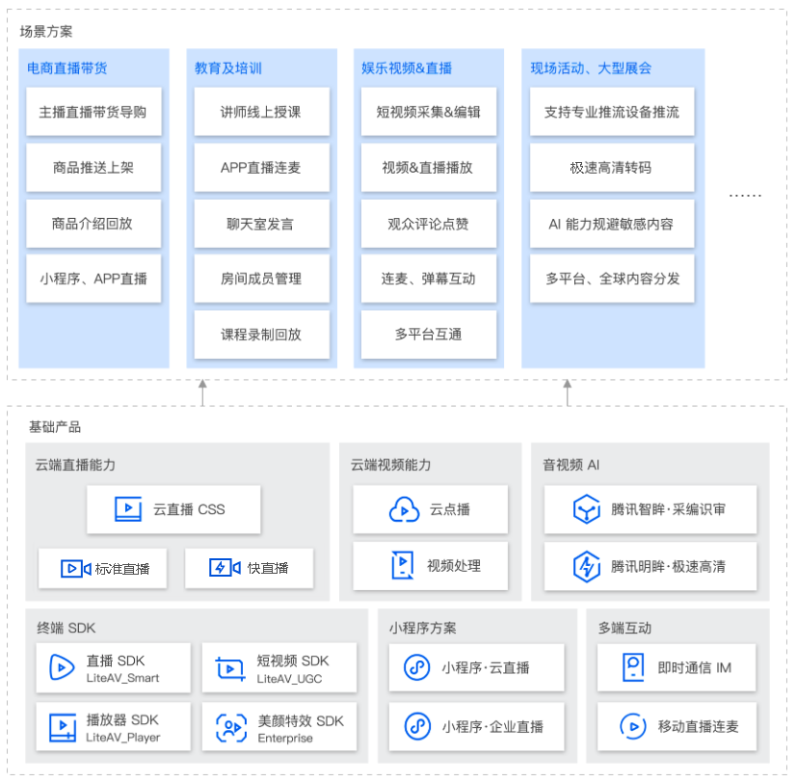Select the 即时通信 IM icon
The image size is (796, 782).
coord(634,666)
